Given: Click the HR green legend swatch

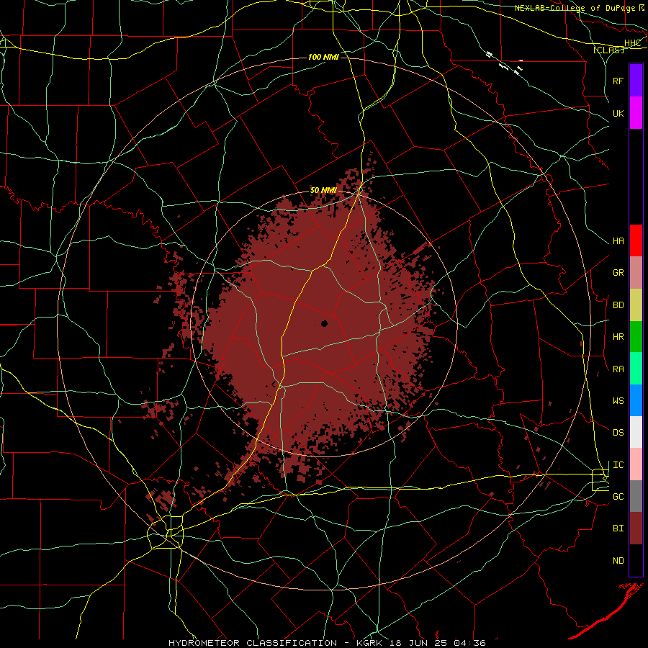Looking at the screenshot, I should (x=636, y=336).
